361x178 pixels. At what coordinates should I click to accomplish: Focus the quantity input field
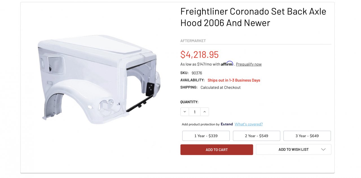coord(195,112)
